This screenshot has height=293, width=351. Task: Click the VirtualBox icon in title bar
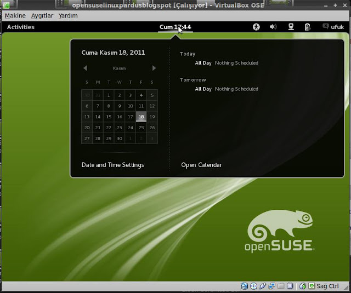[6, 5]
